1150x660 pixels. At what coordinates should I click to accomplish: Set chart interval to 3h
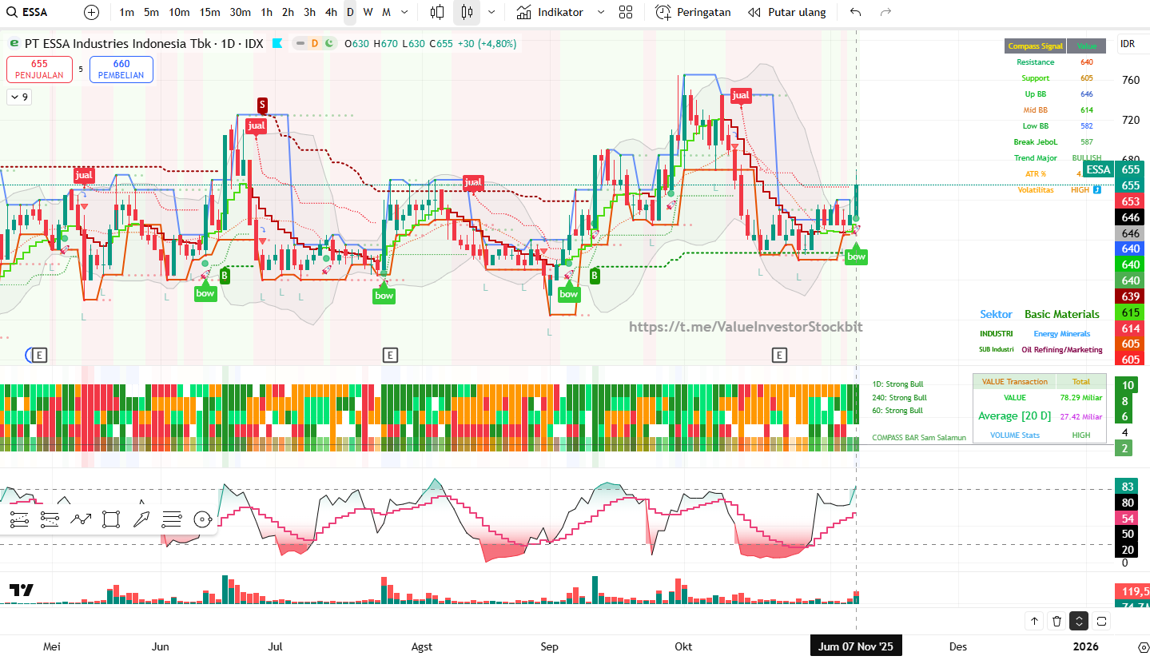309,12
